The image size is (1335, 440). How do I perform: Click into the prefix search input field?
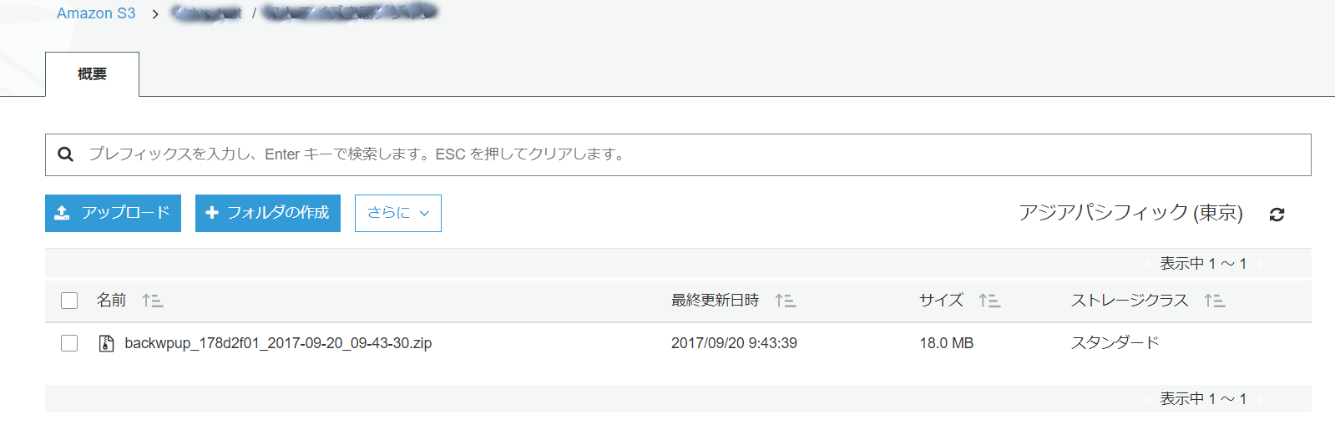(x=678, y=154)
